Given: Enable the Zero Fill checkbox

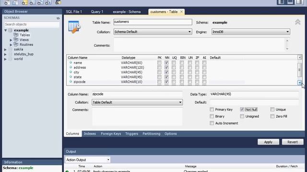Looking at the screenshot, I should (272, 116).
